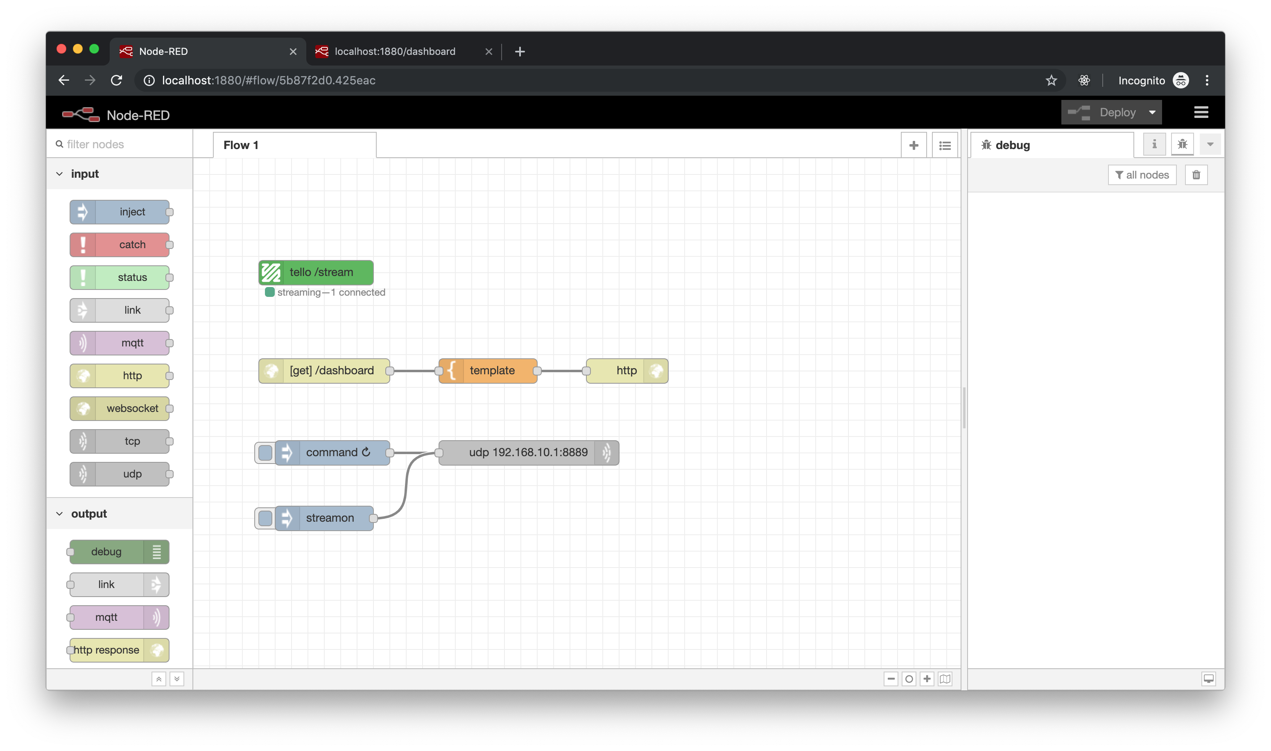The height and width of the screenshot is (751, 1271).
Task: Click the all nodes filter button
Action: click(x=1142, y=175)
